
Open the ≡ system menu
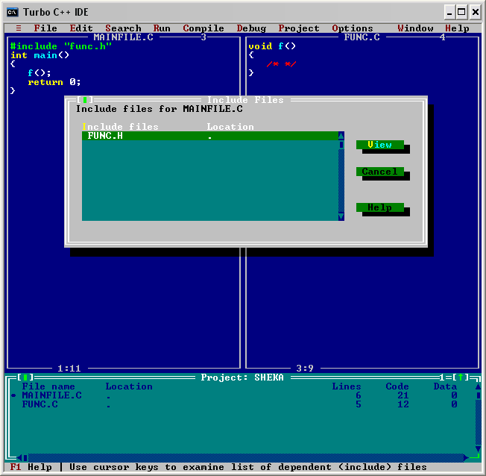pyautogui.click(x=19, y=28)
